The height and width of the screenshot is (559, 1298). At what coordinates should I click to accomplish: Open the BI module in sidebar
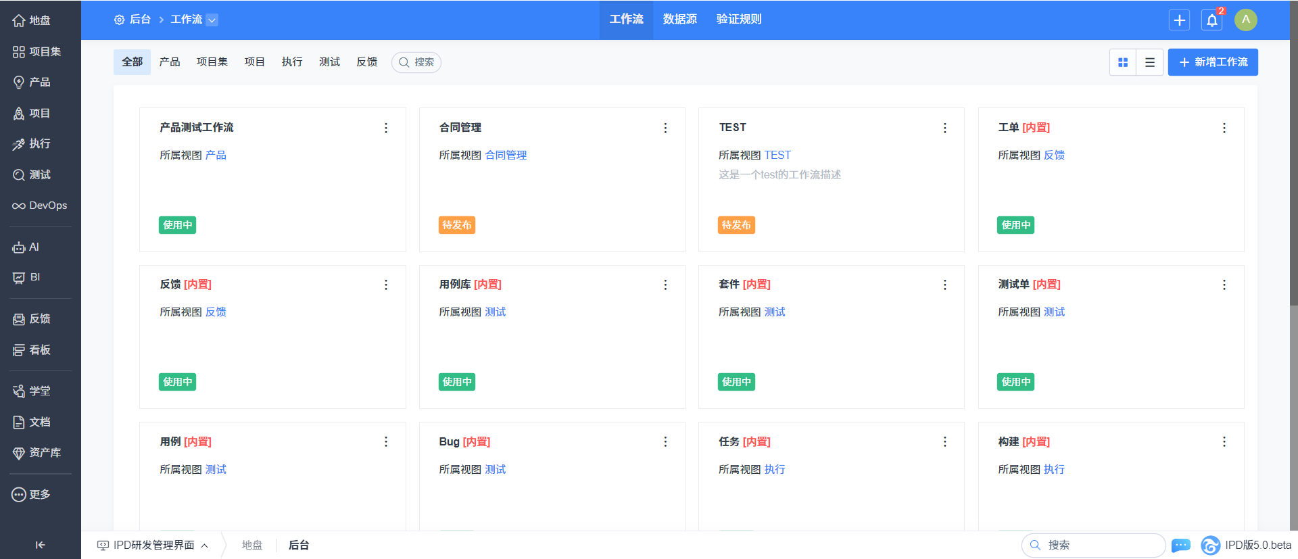pyautogui.click(x=27, y=277)
